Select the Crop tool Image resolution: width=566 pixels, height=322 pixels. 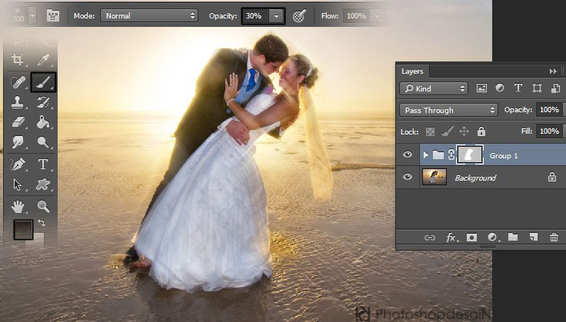pos(18,59)
